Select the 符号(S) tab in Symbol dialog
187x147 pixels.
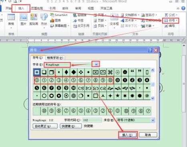[38, 58]
